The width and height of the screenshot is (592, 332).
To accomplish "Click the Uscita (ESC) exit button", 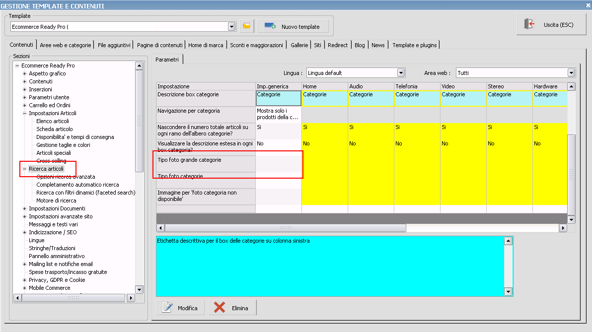I will tap(550, 25).
